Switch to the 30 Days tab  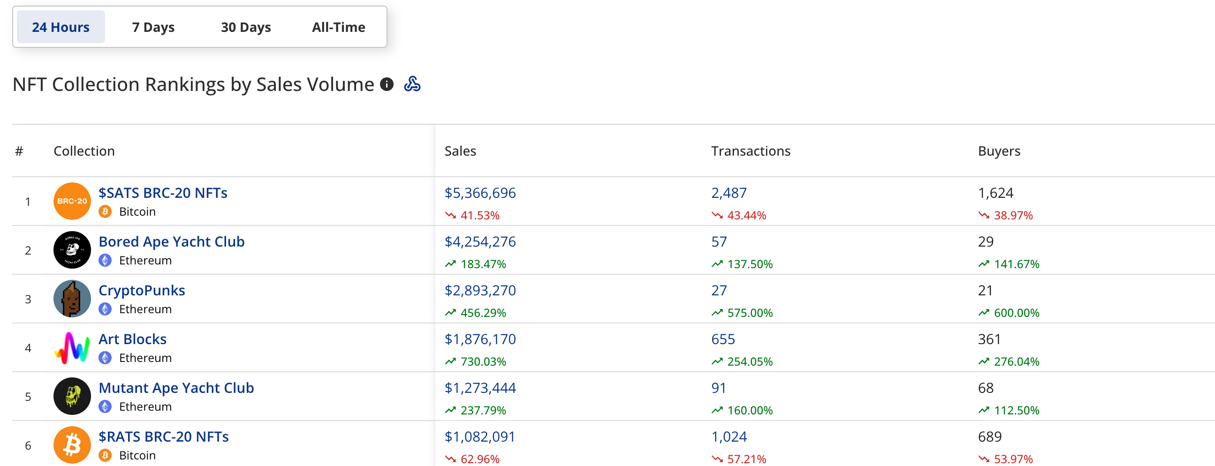246,27
